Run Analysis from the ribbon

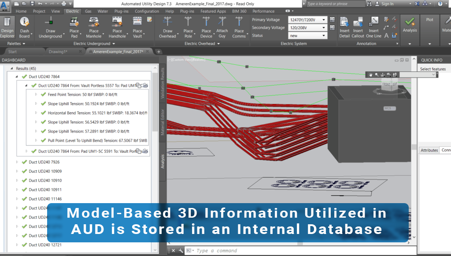coord(410,25)
